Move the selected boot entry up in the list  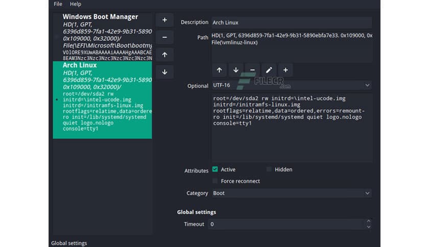tap(164, 55)
